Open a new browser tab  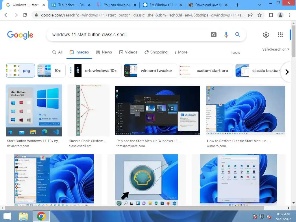237,5
